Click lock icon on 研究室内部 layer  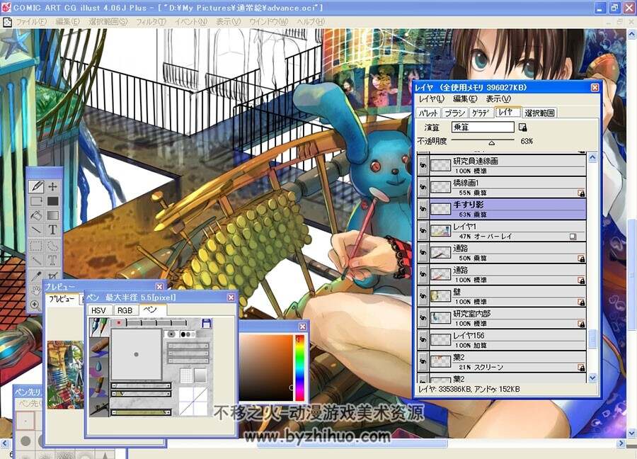(581, 324)
